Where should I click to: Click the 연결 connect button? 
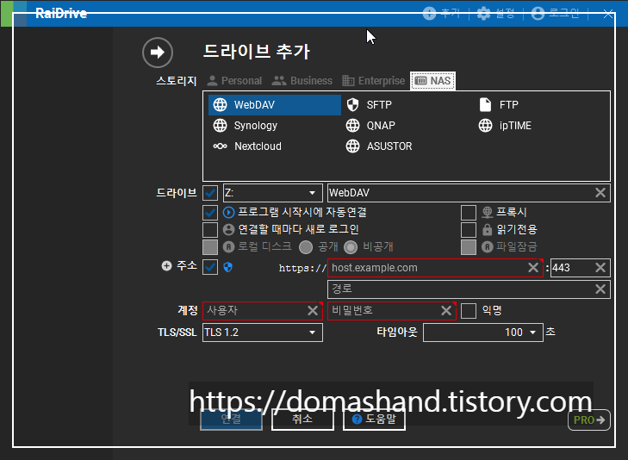[231, 420]
